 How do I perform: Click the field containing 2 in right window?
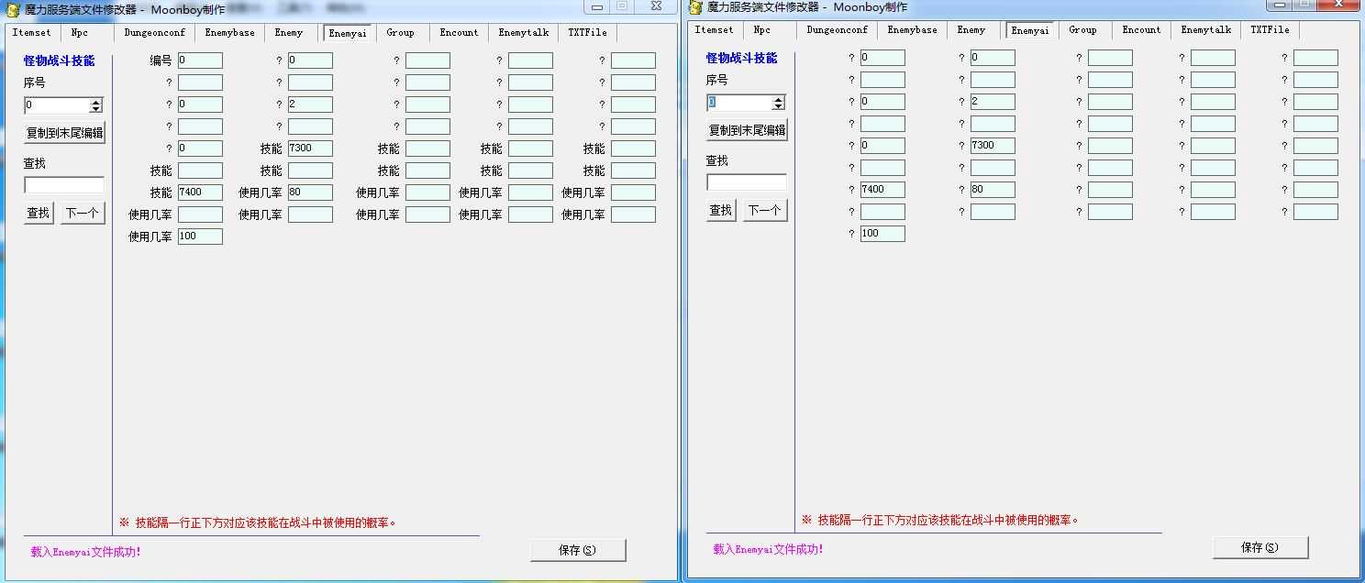tap(993, 102)
